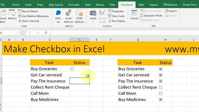The width and height of the screenshot is (199, 112).
Task: Open the Review tab
Action: (100, 5)
